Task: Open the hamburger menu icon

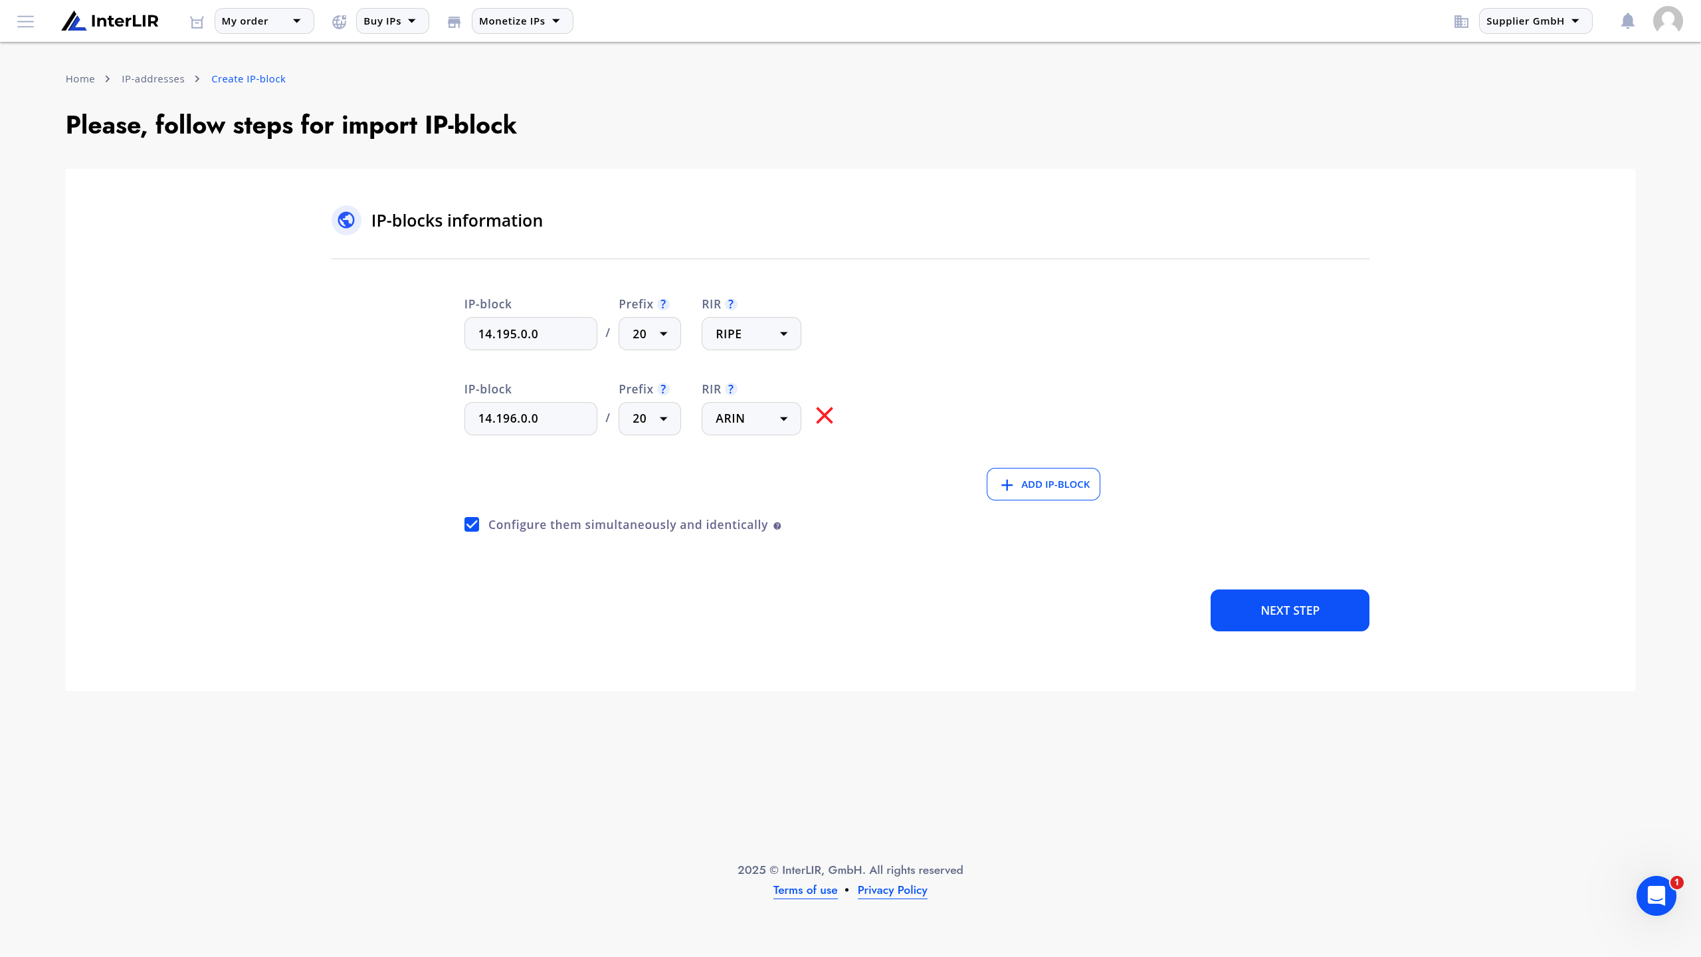Action: (x=25, y=21)
